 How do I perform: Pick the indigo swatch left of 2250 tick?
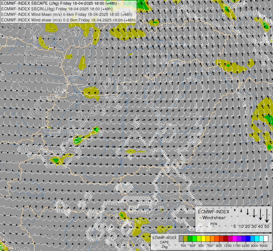[x=244, y=239]
